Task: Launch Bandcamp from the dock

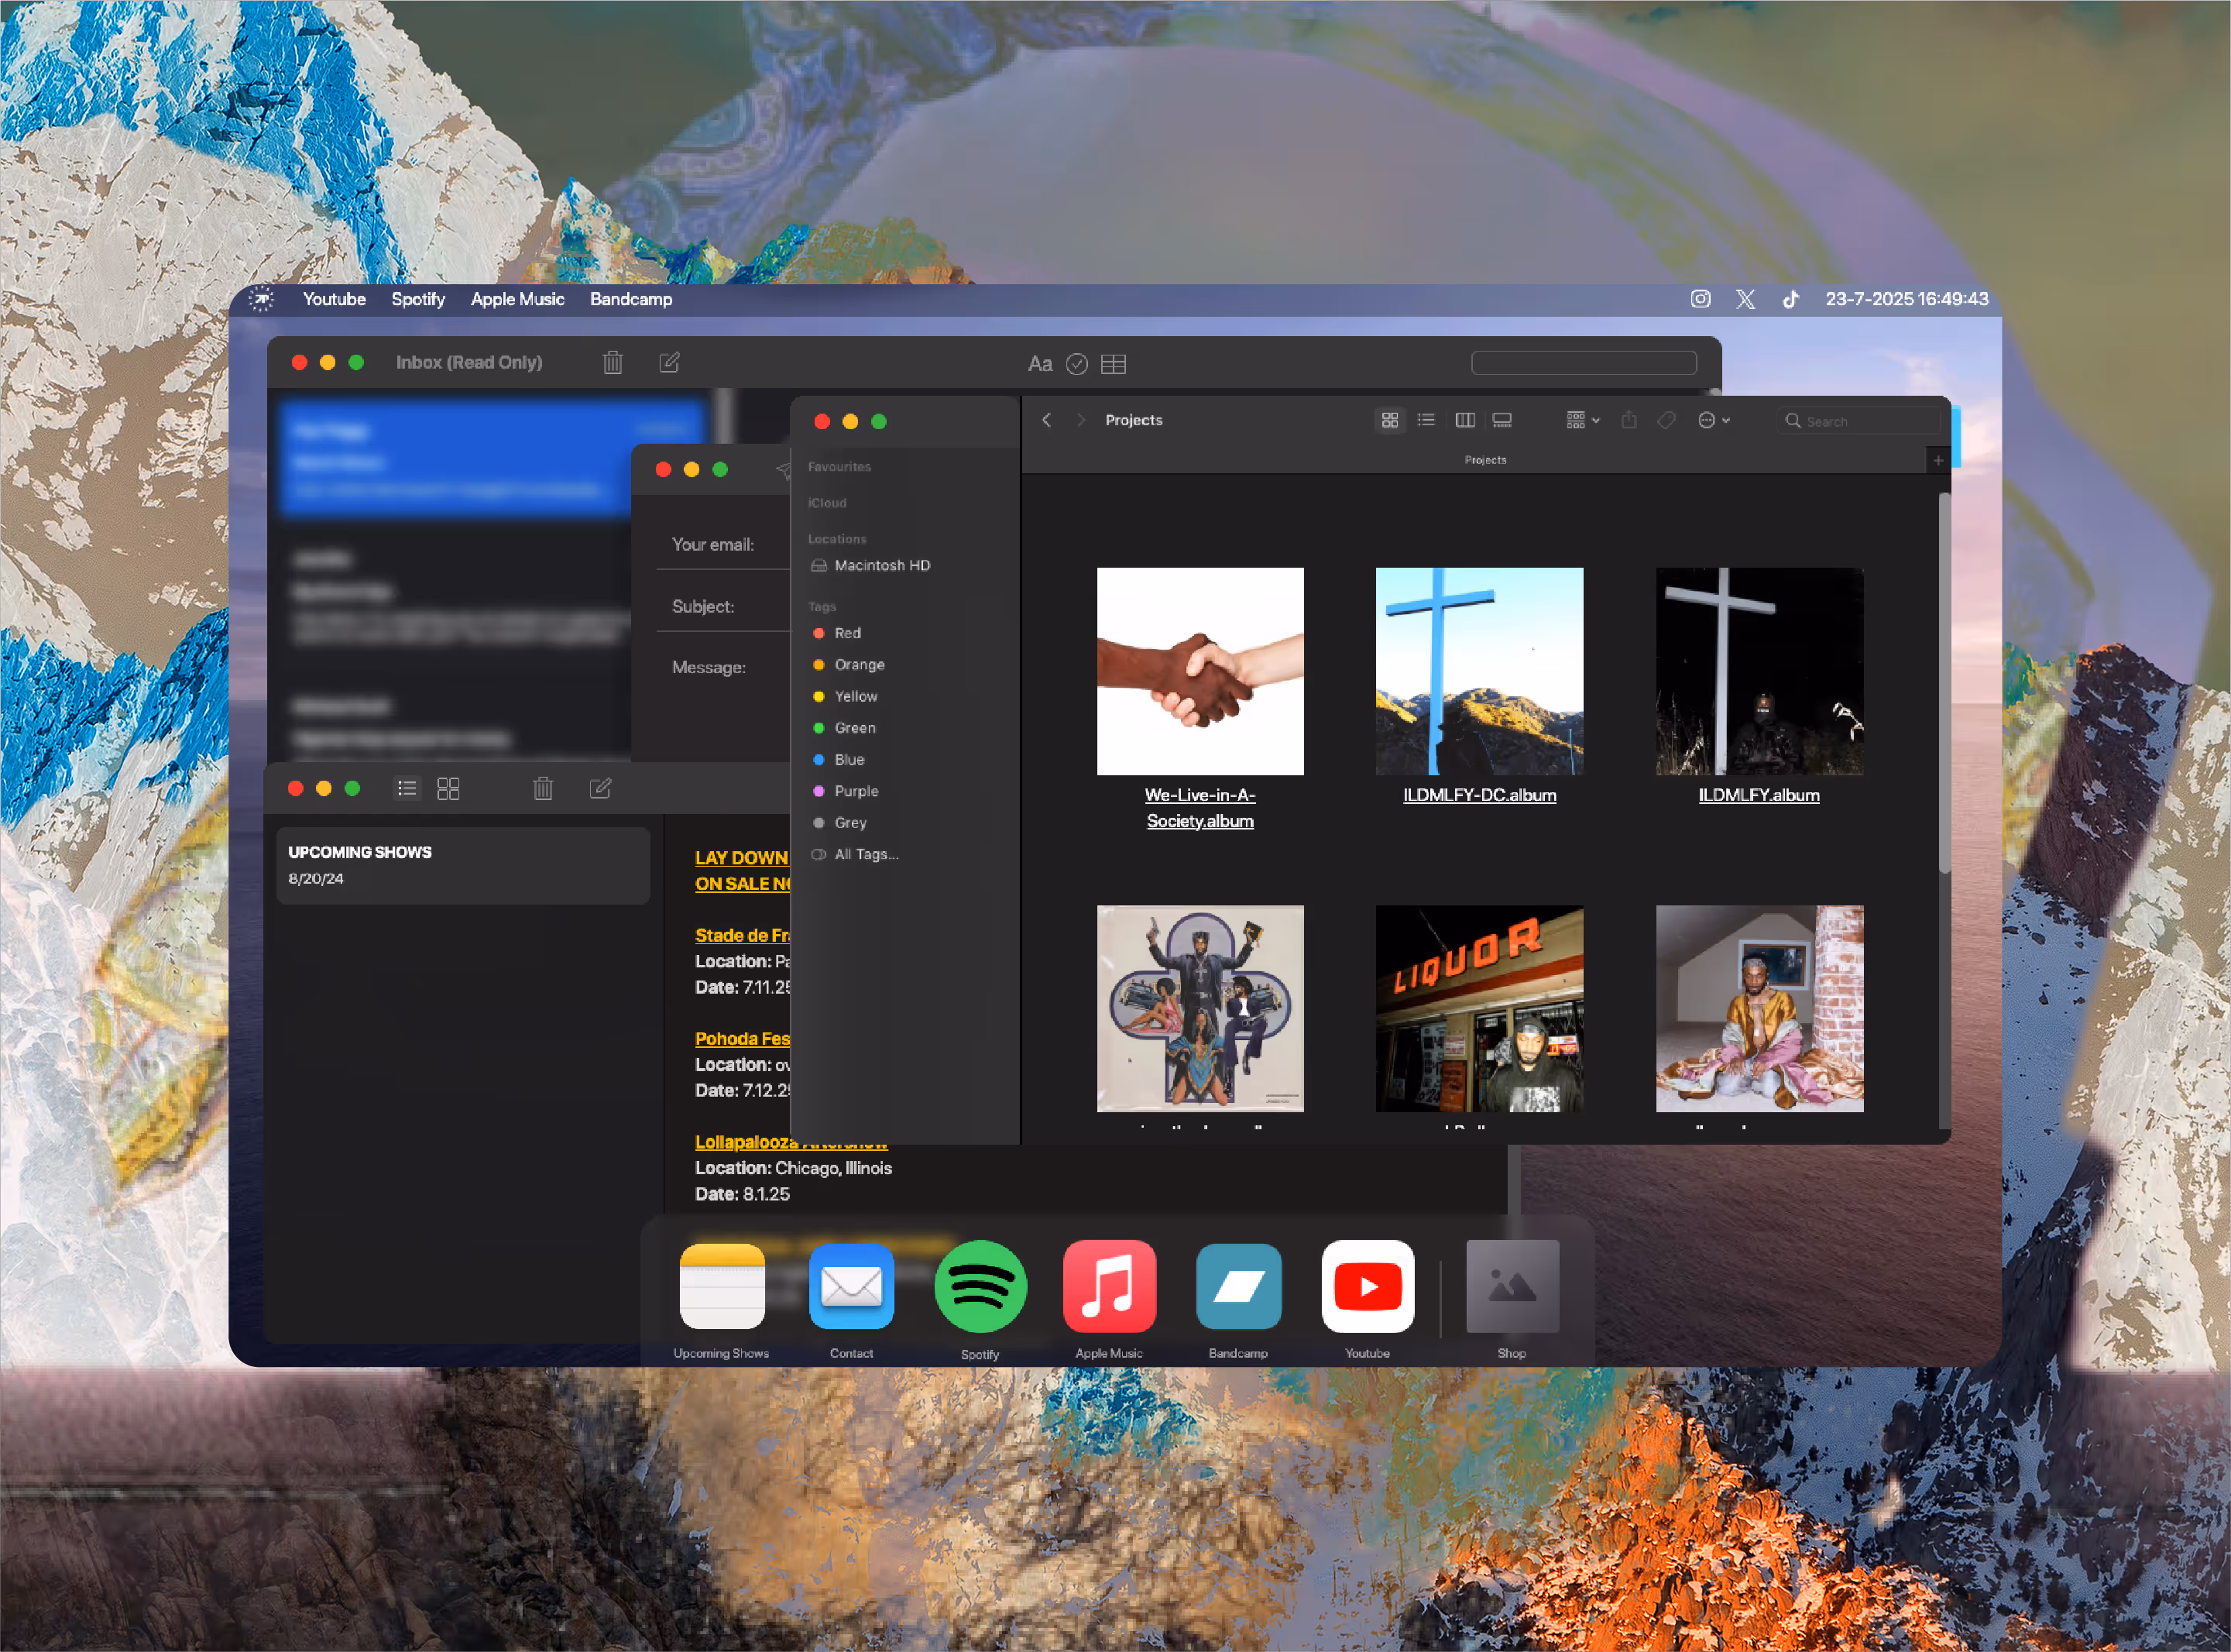Action: click(x=1238, y=1287)
